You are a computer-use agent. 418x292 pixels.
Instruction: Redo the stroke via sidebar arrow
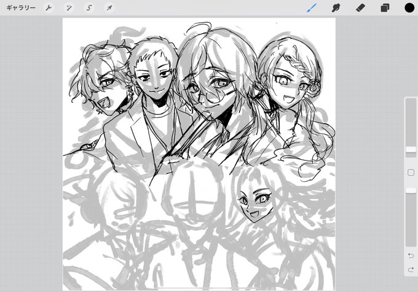pyautogui.click(x=411, y=270)
